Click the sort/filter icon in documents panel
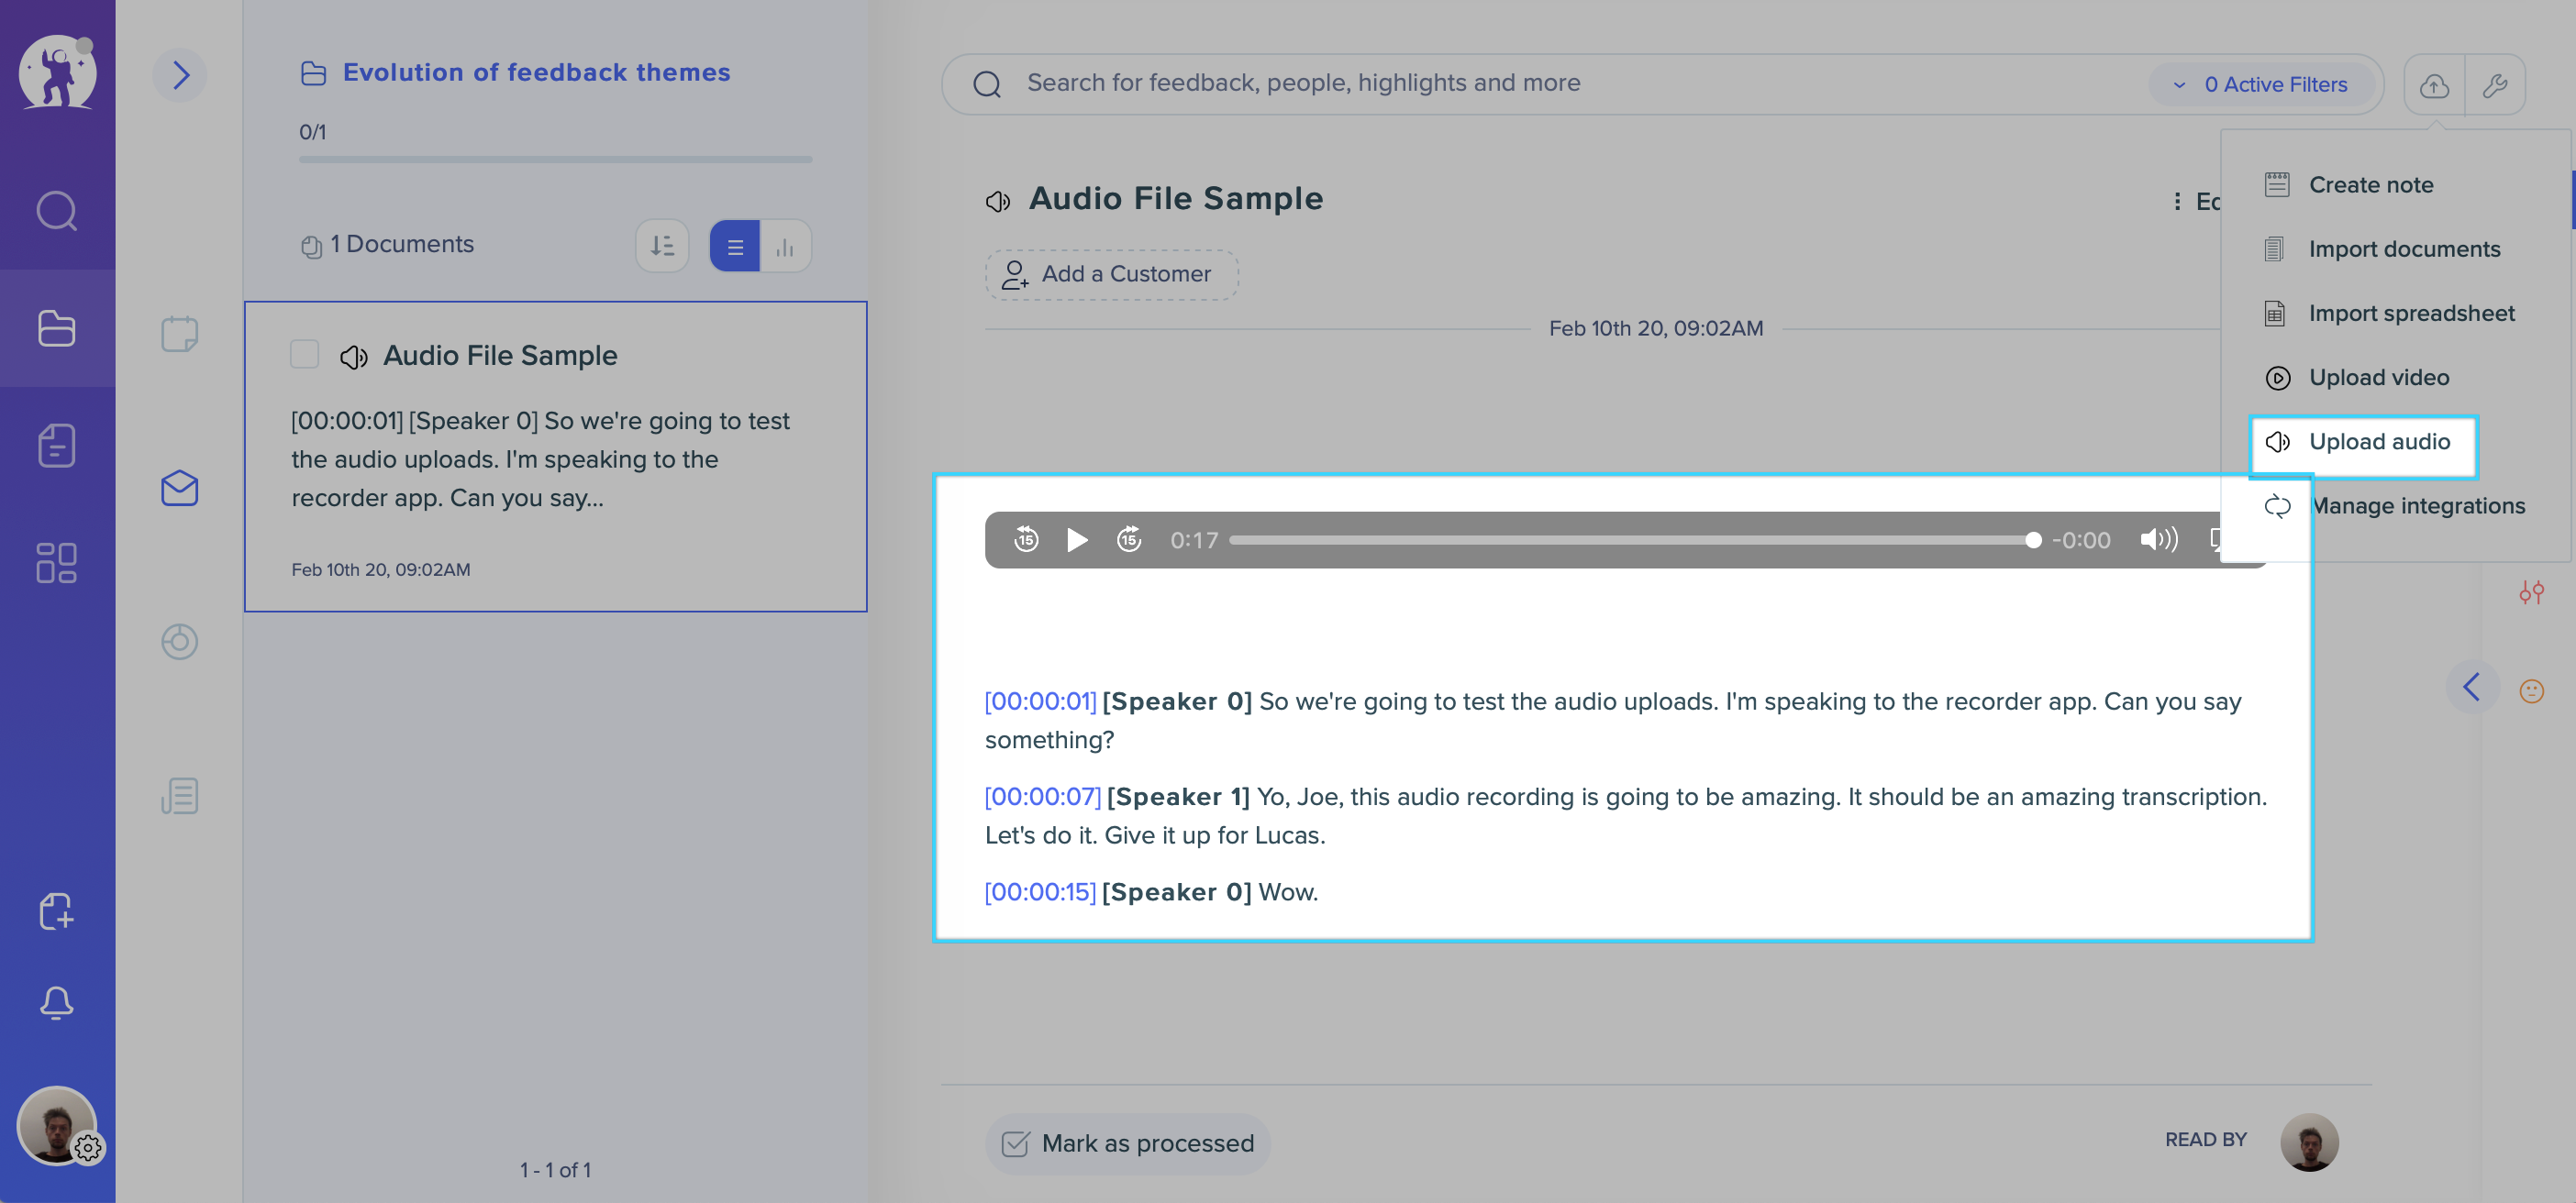The image size is (2576, 1203). click(663, 245)
